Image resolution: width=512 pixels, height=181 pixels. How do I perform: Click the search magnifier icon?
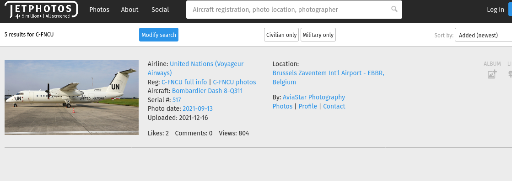pos(394,9)
